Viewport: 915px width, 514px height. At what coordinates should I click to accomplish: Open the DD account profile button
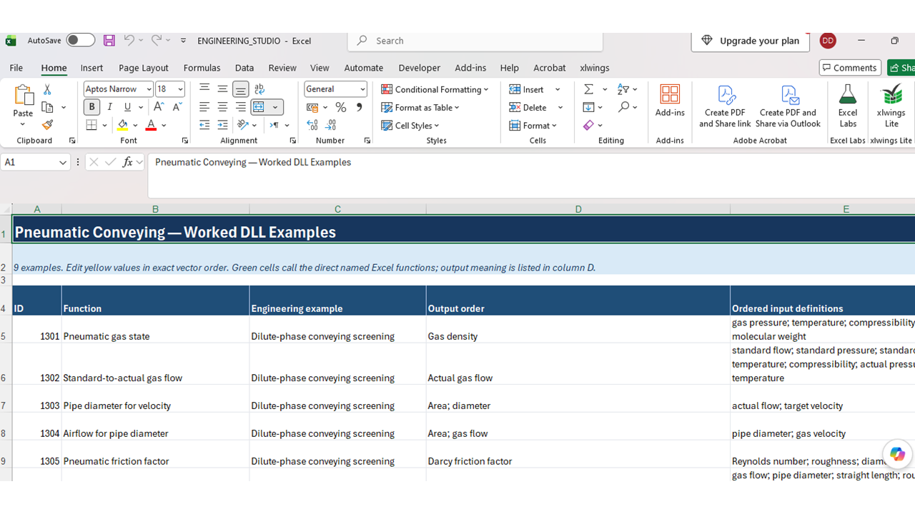[828, 41]
